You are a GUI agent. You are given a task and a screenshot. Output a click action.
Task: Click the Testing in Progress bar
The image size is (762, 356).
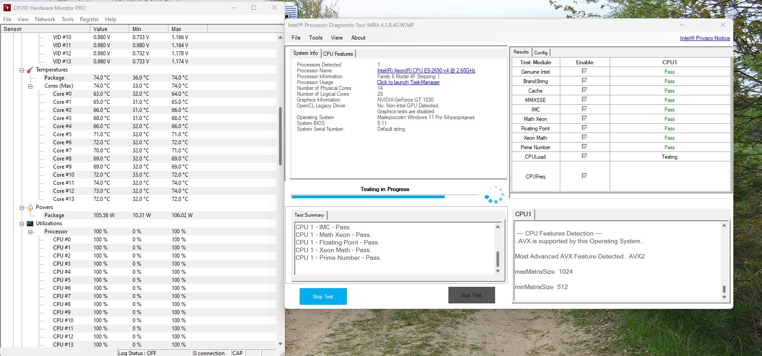tap(385, 196)
